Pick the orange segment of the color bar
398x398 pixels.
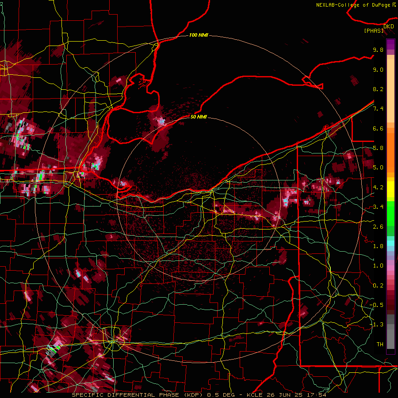pos(390,152)
